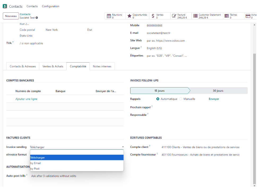Click the Envoyer de l'a... column header
Image resolution: width=258 pixels, height=190 pixels.
click(x=106, y=91)
